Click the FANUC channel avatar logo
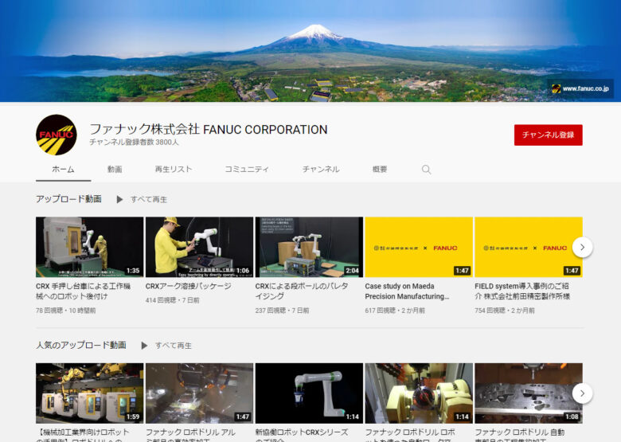 coord(57,135)
